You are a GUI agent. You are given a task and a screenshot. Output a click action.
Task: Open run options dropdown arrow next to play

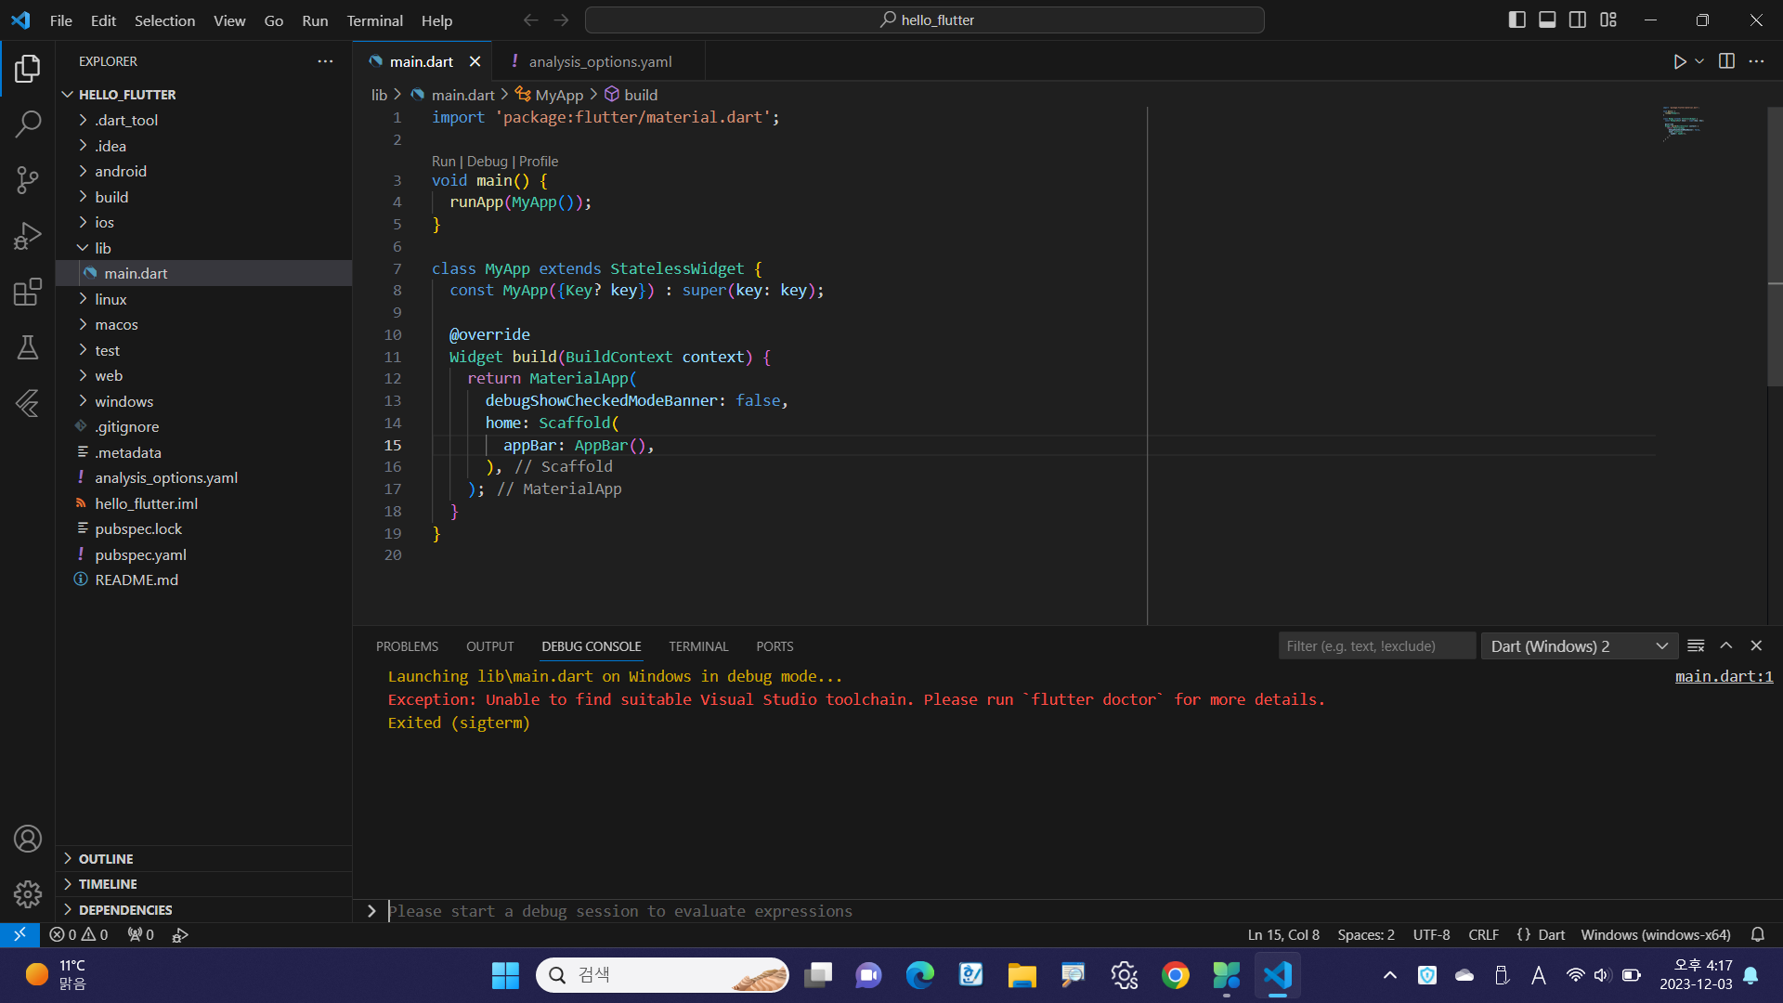click(1699, 61)
